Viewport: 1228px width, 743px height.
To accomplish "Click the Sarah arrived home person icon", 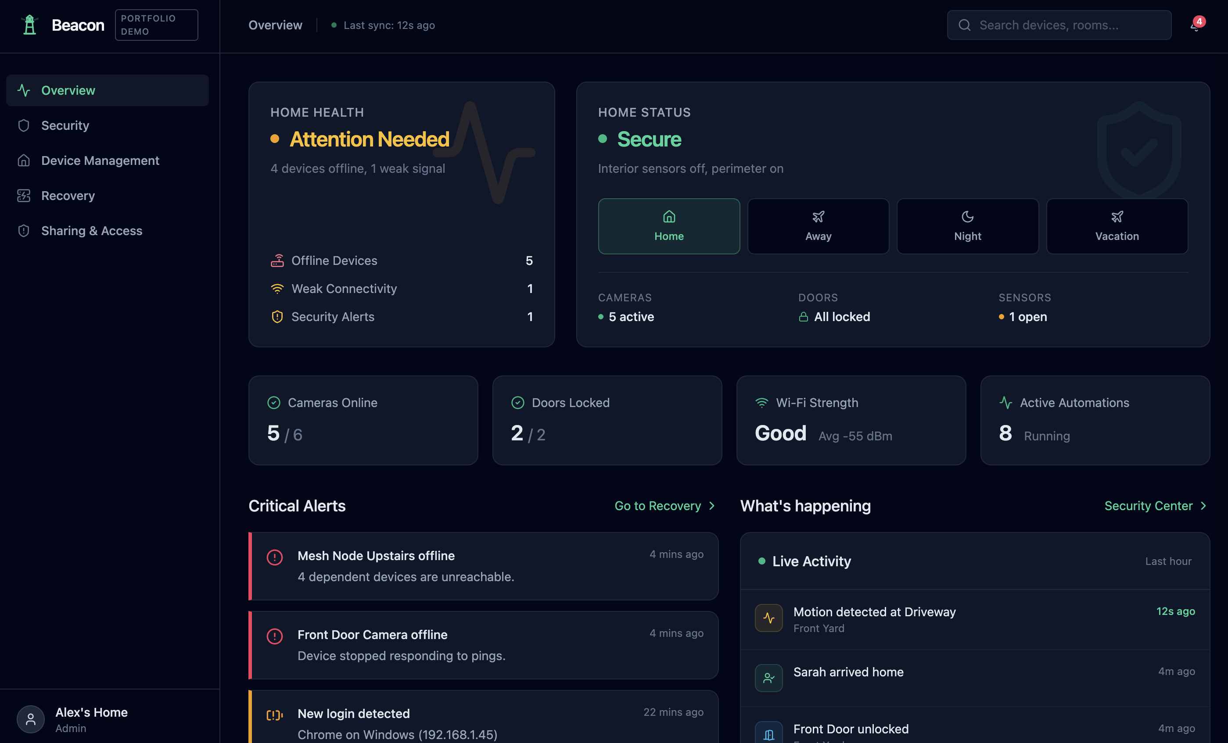I will [x=768, y=678].
